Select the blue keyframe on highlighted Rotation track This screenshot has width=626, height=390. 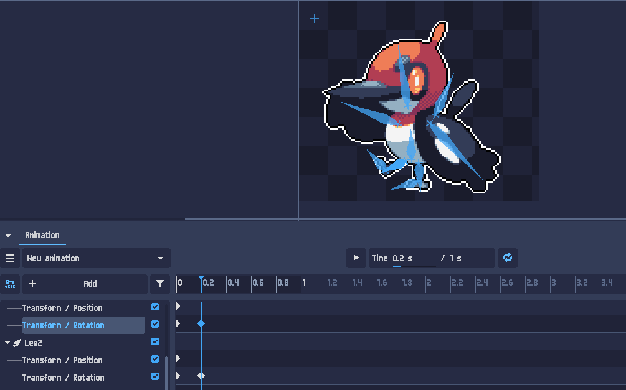[x=201, y=323]
